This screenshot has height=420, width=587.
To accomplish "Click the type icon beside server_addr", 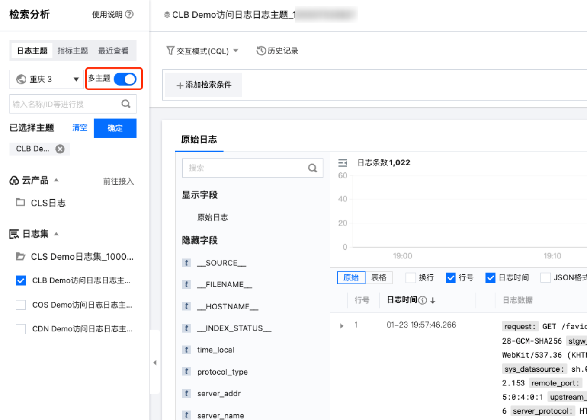I will click(x=186, y=393).
